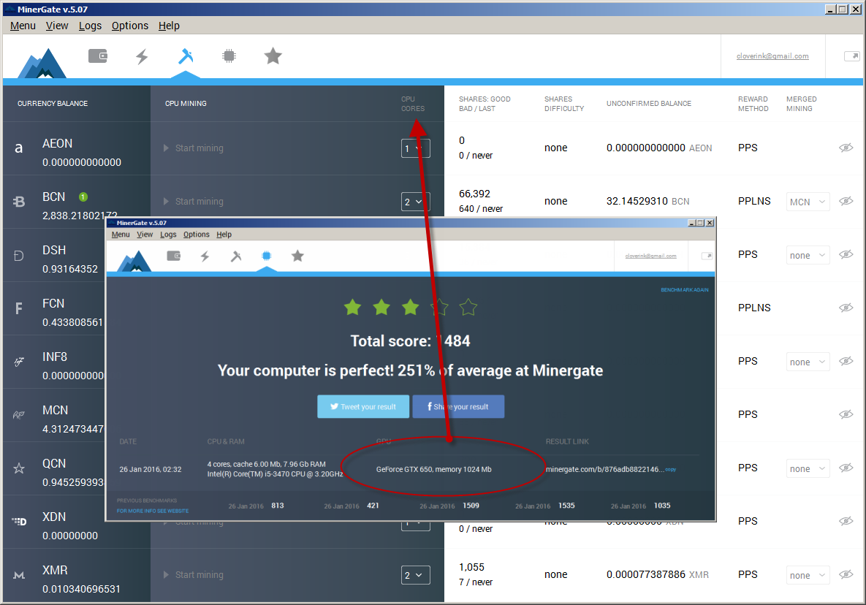
Task: Click MinerGate mountain logo in main window
Action: click(42, 64)
